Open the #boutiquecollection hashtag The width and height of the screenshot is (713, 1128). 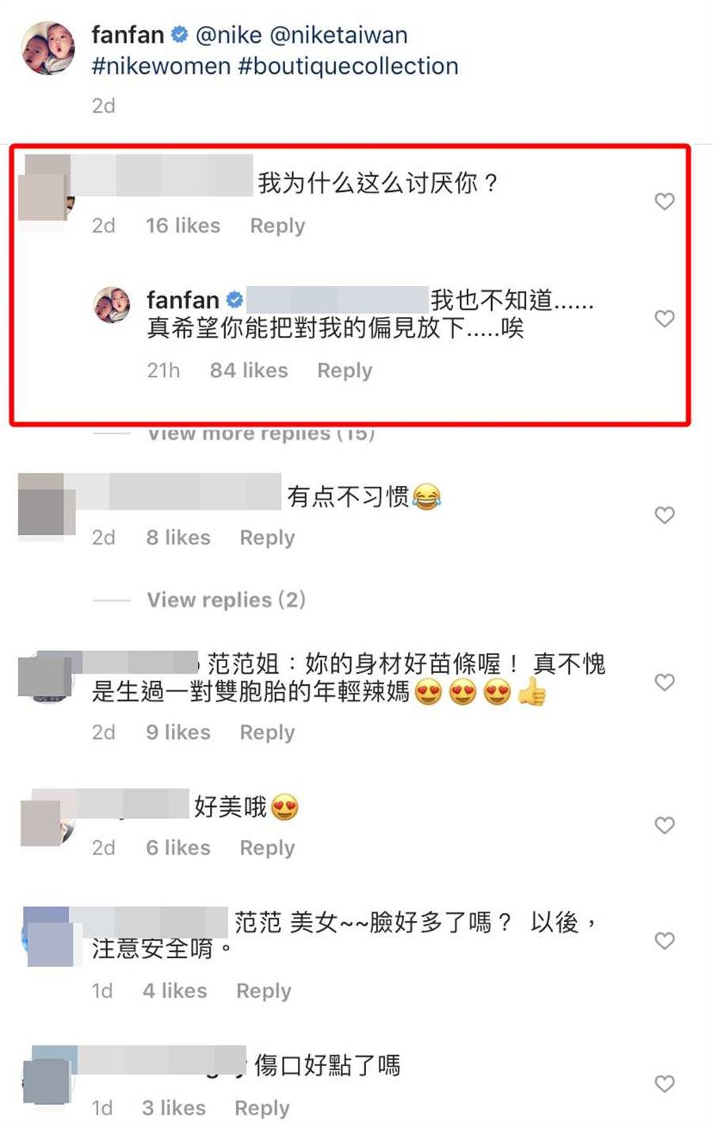point(349,66)
